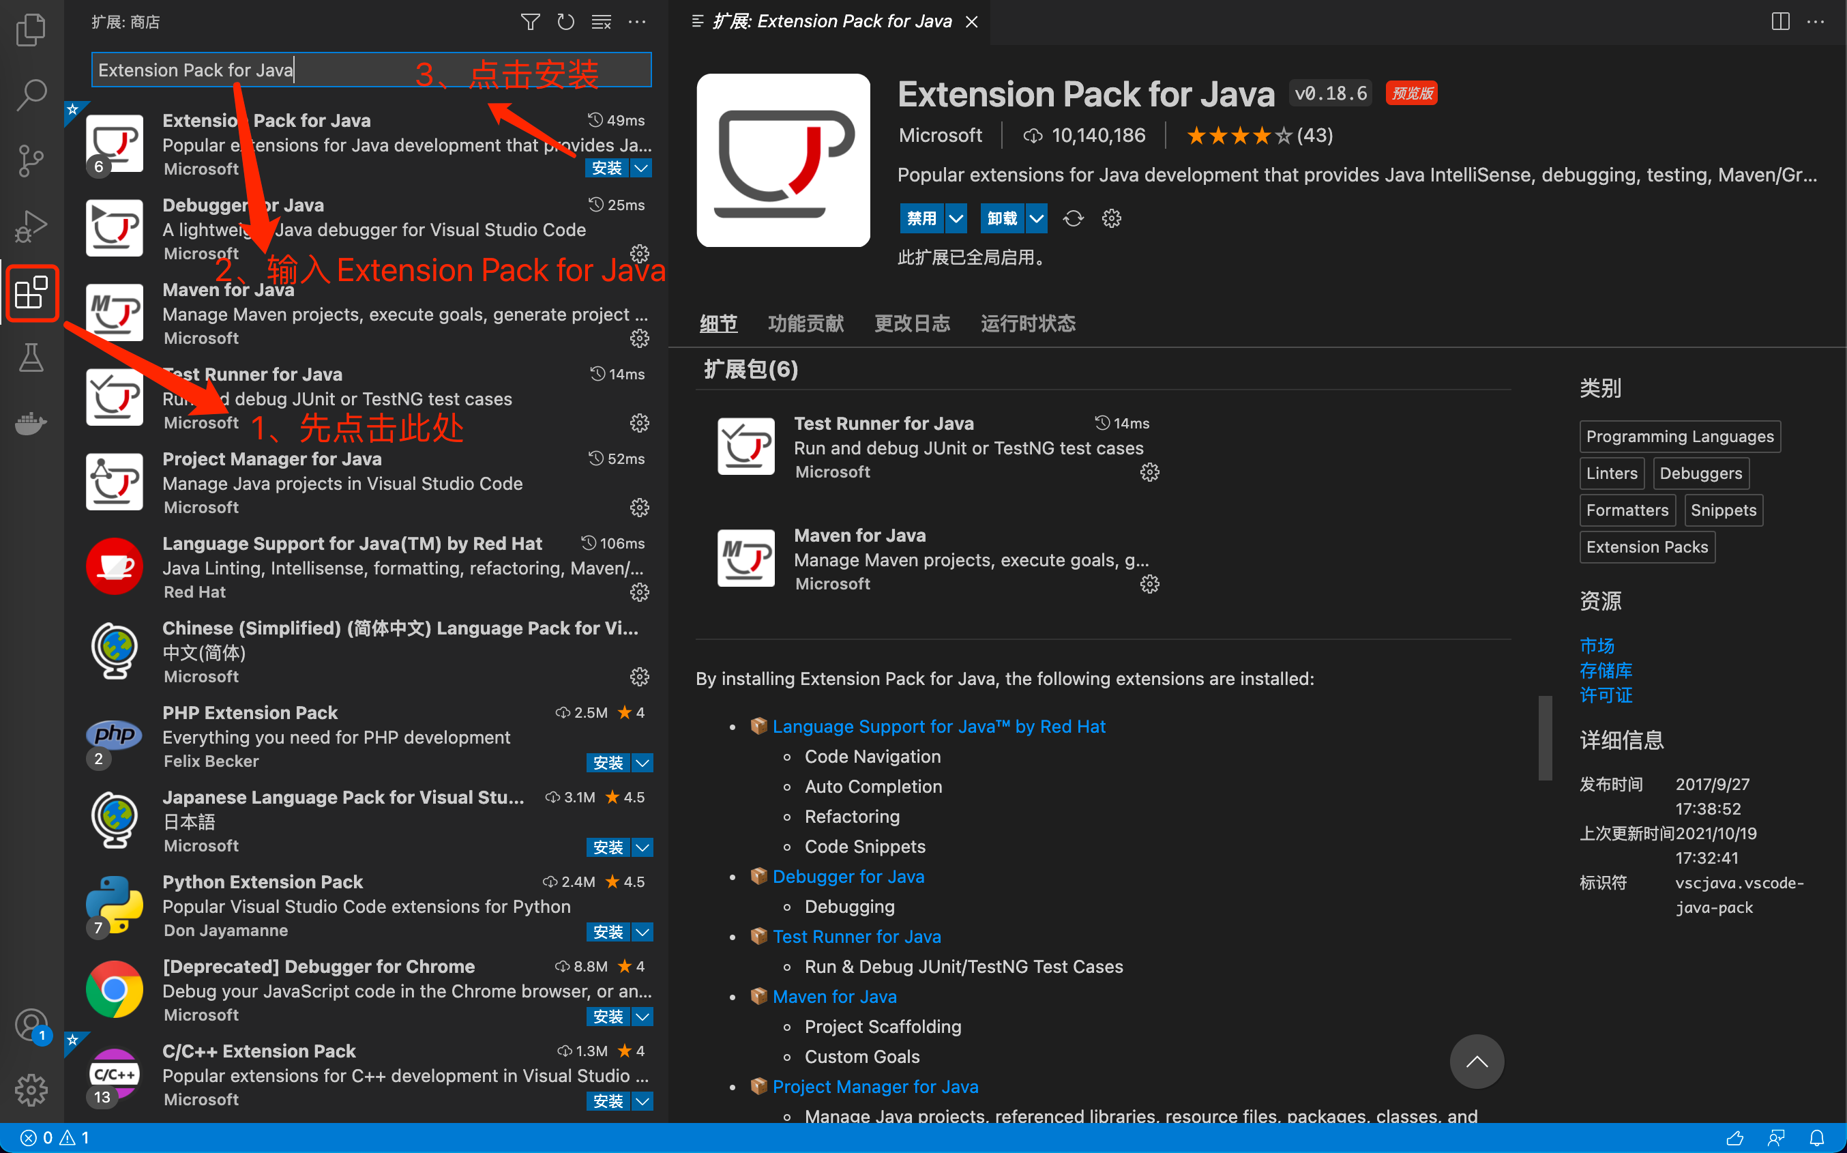The image size is (1847, 1153).
Task: Expand the 卸载 uninstall dropdown arrow
Action: pyautogui.click(x=1036, y=218)
